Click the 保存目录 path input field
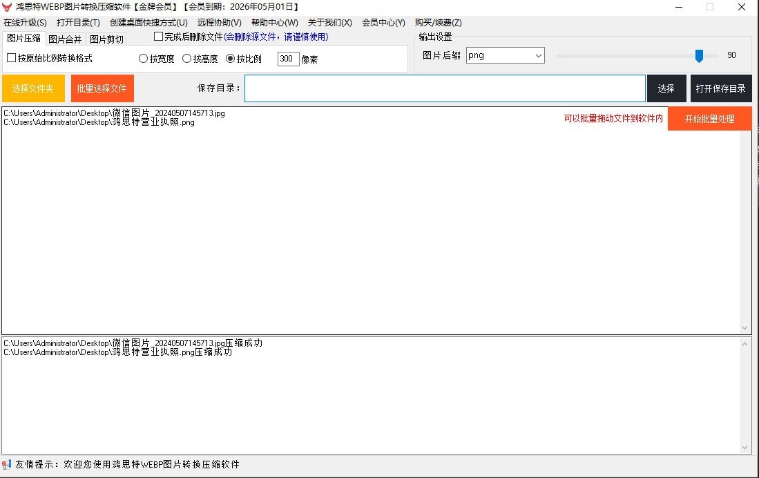Image resolution: width=759 pixels, height=478 pixels. pyautogui.click(x=445, y=88)
